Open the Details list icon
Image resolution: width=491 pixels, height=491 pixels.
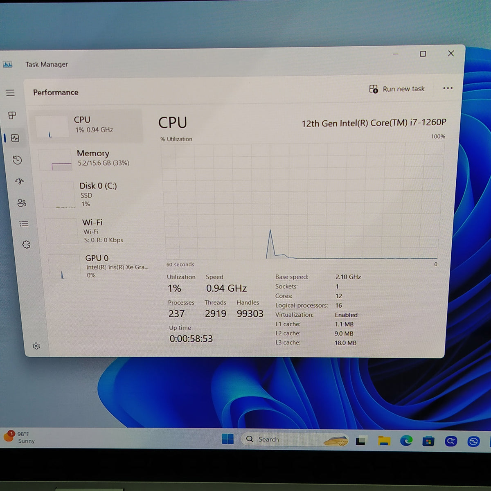click(24, 224)
